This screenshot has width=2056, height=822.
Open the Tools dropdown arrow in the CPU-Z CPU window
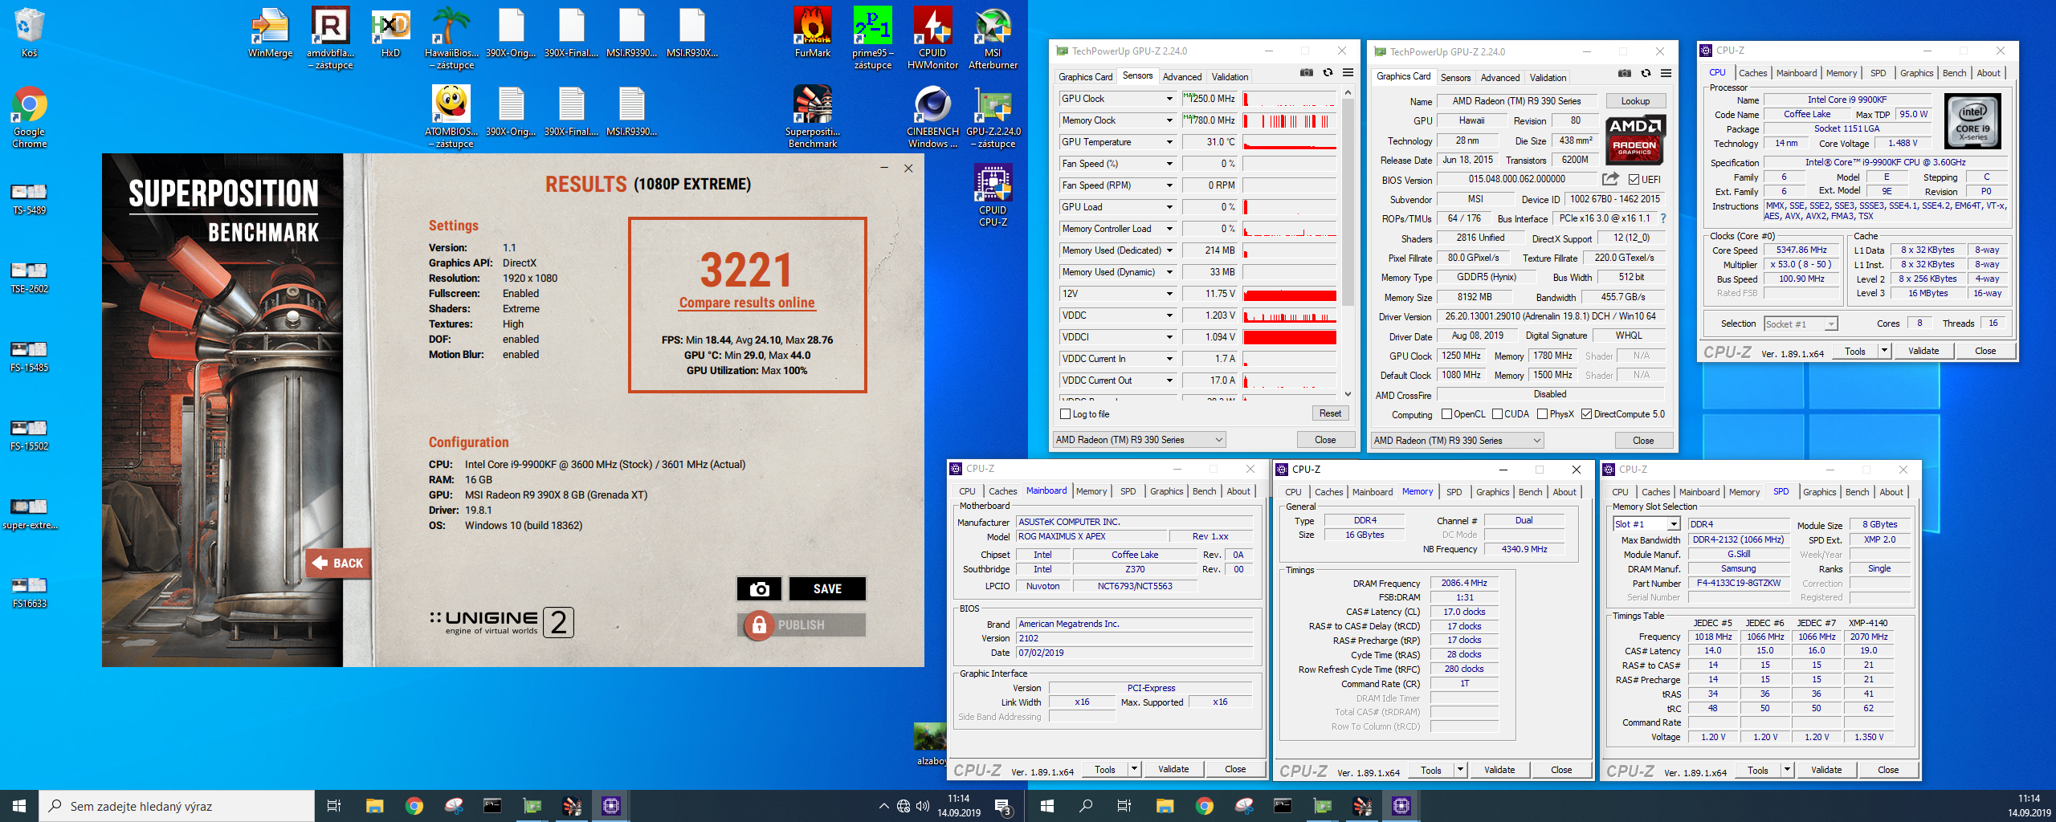click(1885, 351)
